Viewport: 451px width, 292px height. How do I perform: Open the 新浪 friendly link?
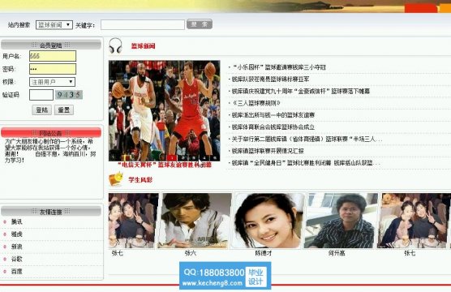17,247
